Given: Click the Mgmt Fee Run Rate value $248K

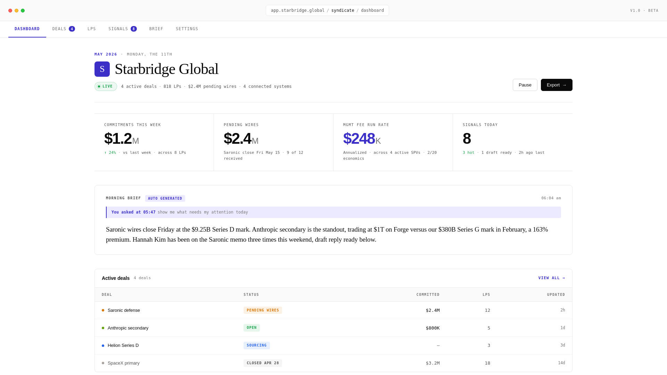Looking at the screenshot, I should click(362, 139).
